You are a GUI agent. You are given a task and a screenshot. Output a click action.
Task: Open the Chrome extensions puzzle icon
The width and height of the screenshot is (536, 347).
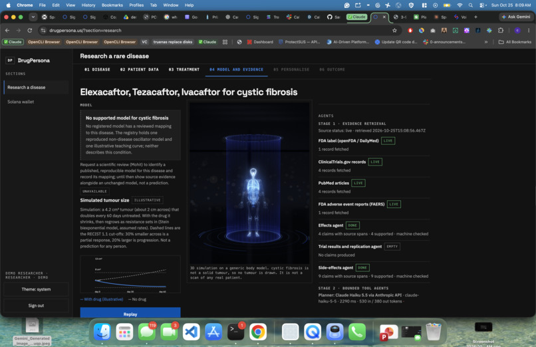pos(501,31)
